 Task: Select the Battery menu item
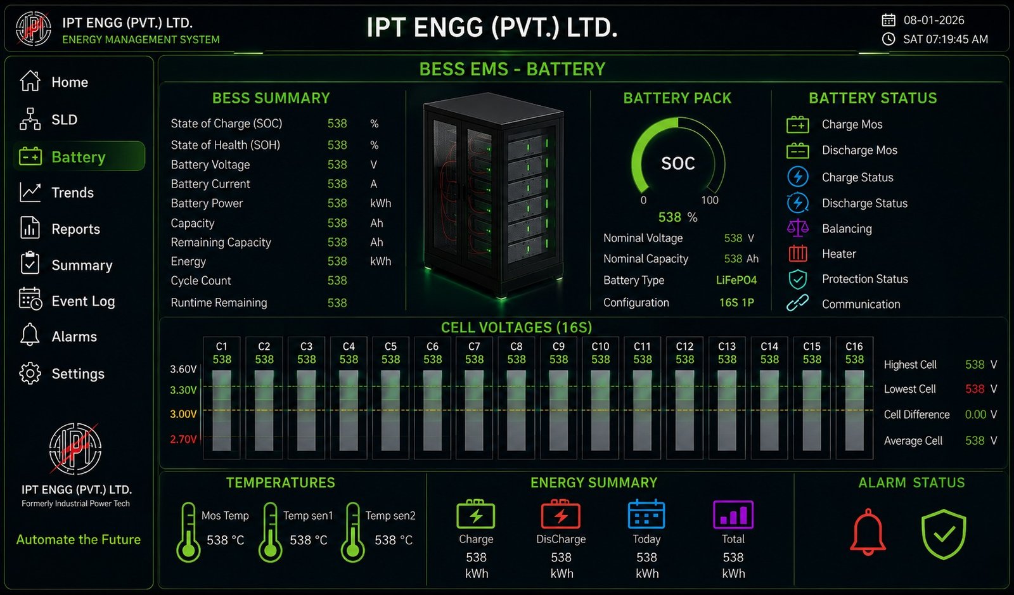(79, 157)
